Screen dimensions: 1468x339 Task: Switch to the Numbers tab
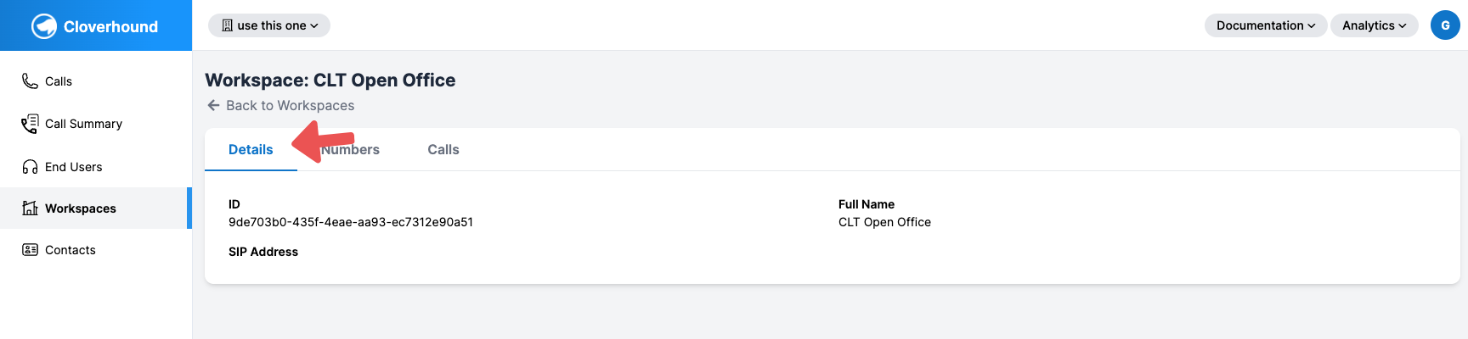pyautogui.click(x=350, y=149)
